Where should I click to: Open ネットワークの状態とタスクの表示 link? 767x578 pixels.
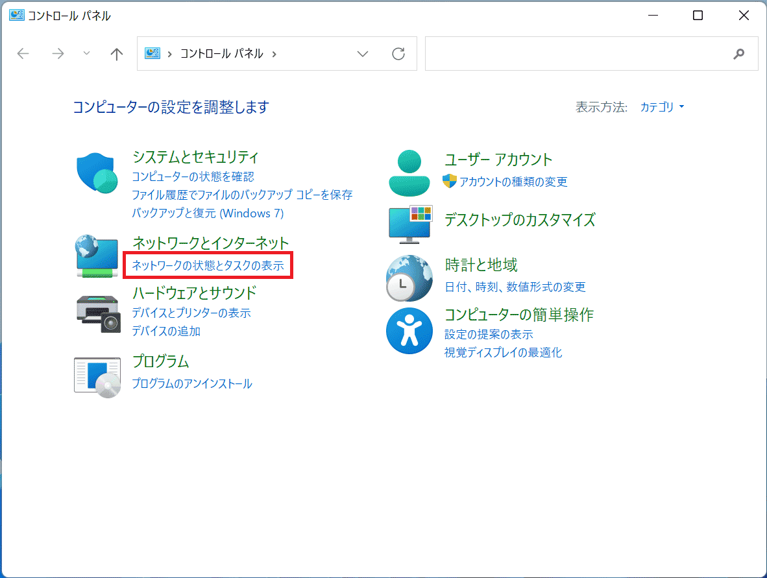[x=208, y=265]
